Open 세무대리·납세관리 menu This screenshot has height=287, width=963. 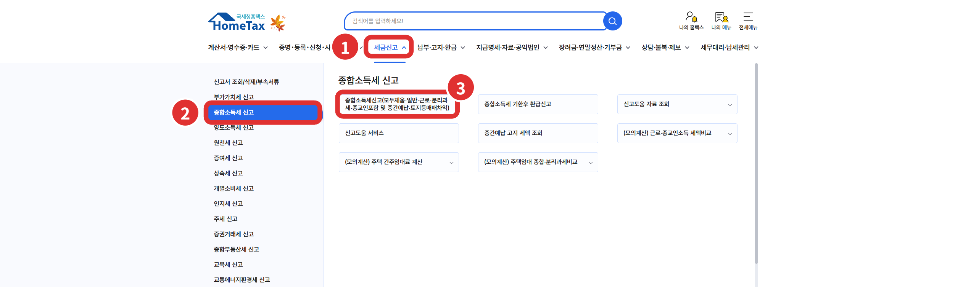[x=725, y=48]
